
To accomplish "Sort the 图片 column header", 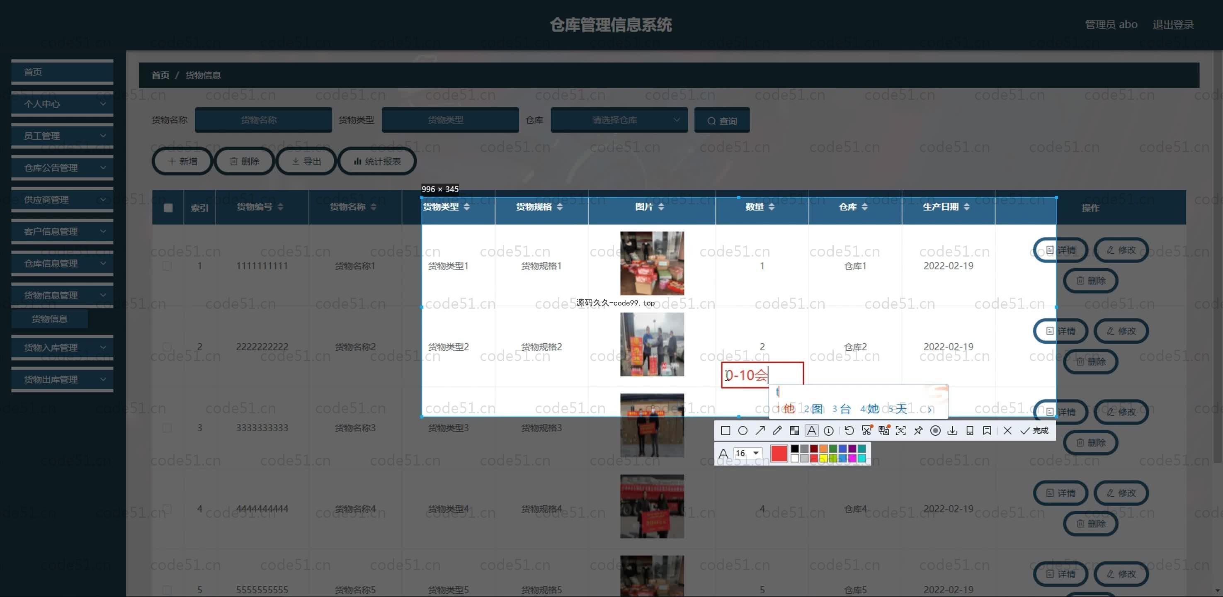I will (x=661, y=206).
